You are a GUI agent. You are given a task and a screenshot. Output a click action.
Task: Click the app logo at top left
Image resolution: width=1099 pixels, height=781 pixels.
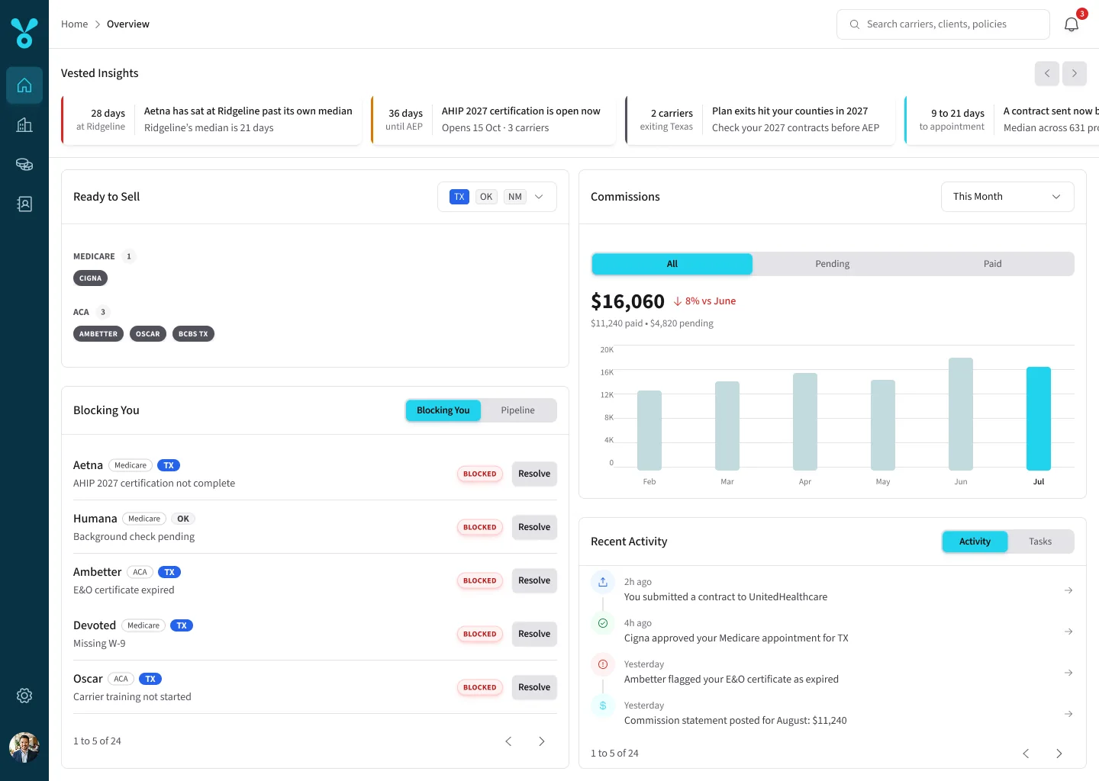point(24,32)
